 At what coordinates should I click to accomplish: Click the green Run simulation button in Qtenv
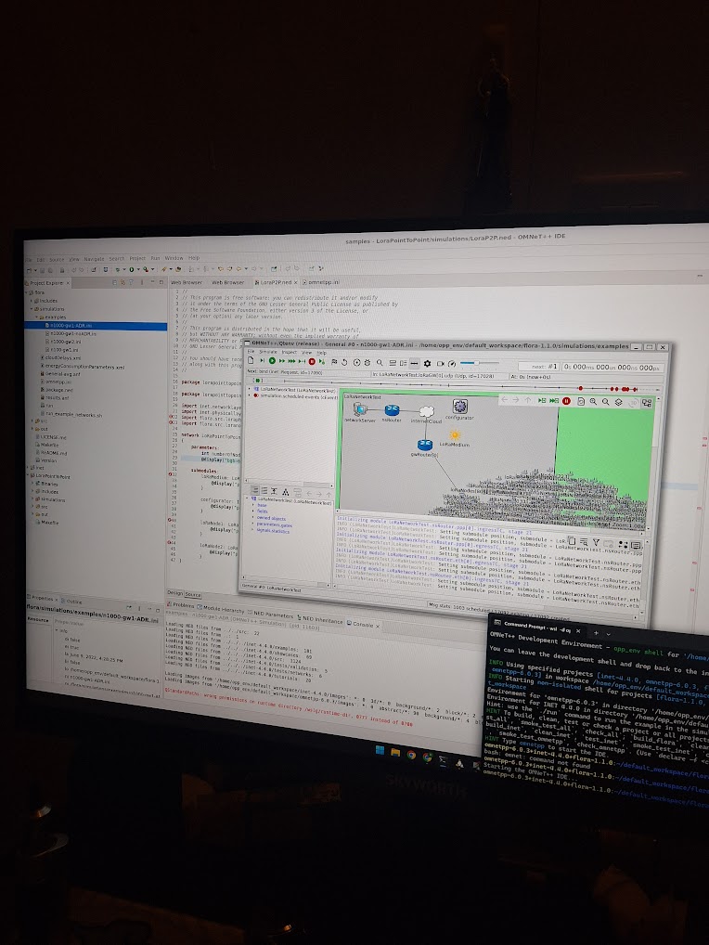click(x=272, y=361)
